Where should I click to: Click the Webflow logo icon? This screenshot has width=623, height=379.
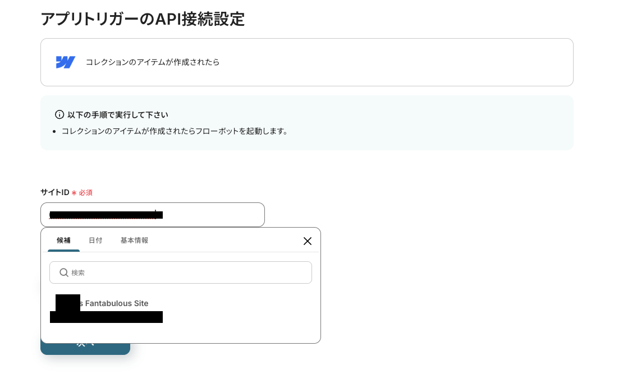(x=65, y=62)
